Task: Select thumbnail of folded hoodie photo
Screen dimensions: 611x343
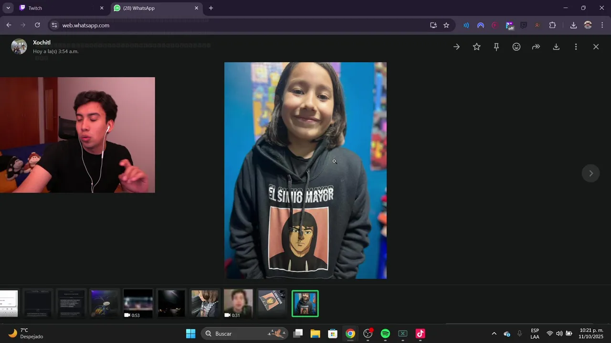Action: click(272, 303)
